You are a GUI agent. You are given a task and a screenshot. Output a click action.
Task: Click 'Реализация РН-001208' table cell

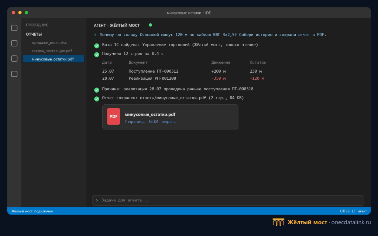pos(152,78)
